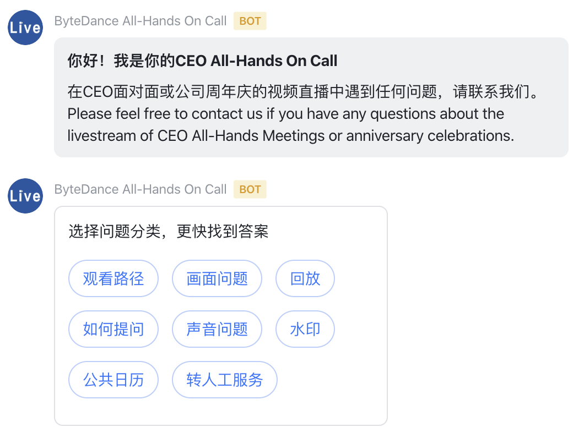Screen dimensions: 584x438
Task: Select the 观看路径 category
Action: (x=113, y=278)
